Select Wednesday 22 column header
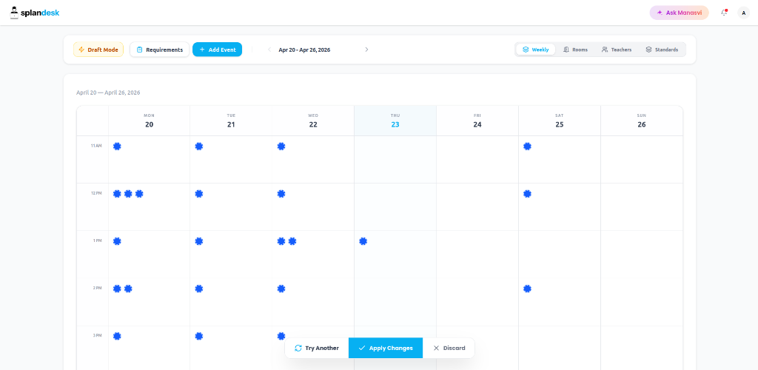Image resolution: width=758 pixels, height=370 pixels. (x=313, y=121)
